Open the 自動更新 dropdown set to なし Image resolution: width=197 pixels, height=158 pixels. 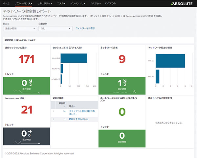pyautogui.click(x=55, y=29)
